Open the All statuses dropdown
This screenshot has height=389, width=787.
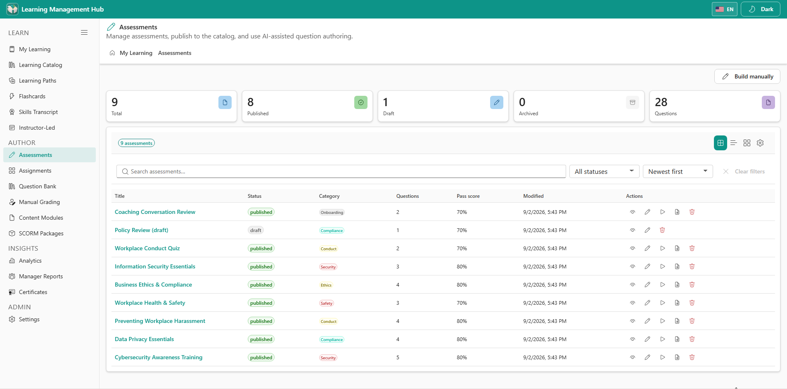(604, 171)
